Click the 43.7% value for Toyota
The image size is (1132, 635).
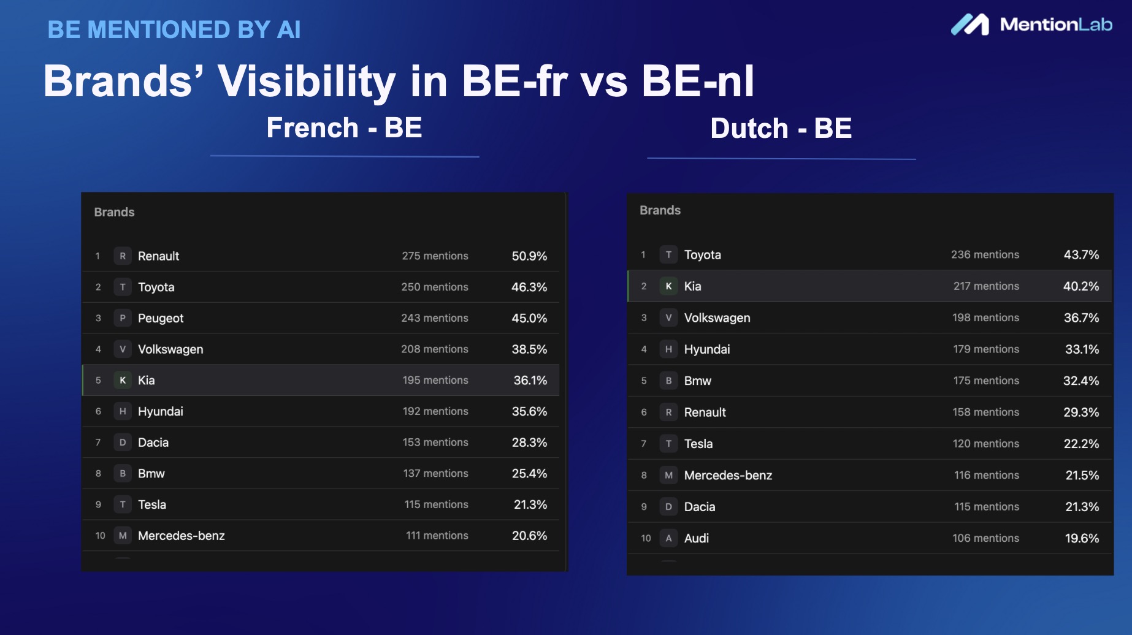point(1081,255)
